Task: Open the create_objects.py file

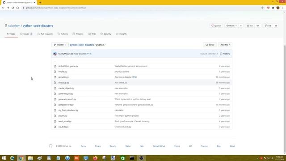Action: click(67, 88)
